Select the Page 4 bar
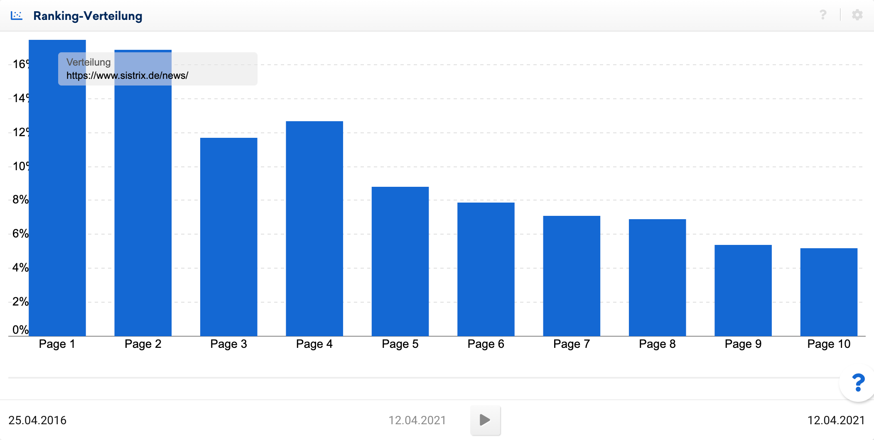Viewport: 874px width, 440px height. [314, 228]
